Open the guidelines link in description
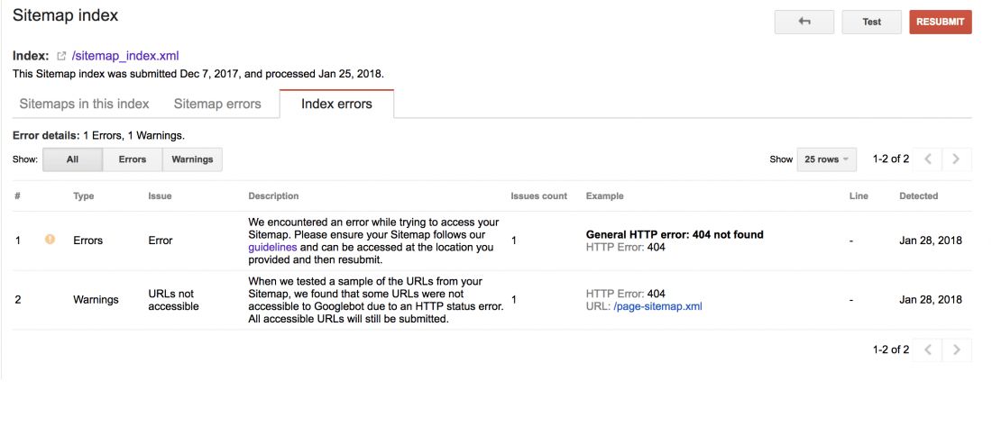Viewport: 992px width, 445px height. point(272,247)
